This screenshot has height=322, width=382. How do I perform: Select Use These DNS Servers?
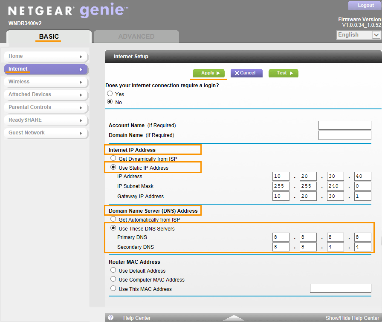point(113,228)
